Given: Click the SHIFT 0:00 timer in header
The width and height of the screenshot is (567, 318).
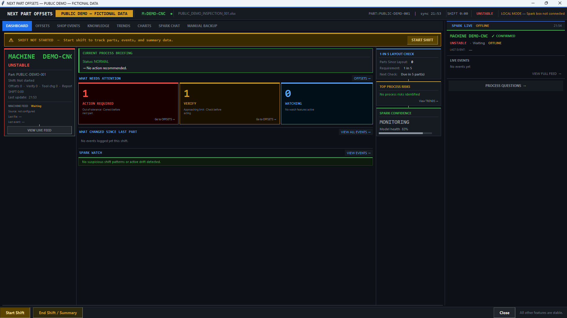Looking at the screenshot, I should 458,14.
